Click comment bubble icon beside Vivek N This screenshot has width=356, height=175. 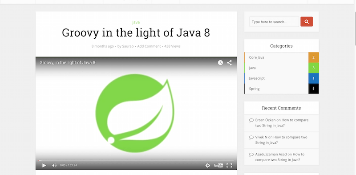point(251,137)
